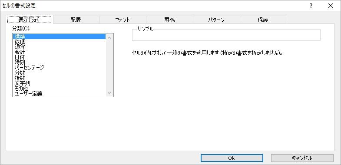Viewport: 341px width, 165px height.
Task: Choose 通貨 category
Action: 60,47
